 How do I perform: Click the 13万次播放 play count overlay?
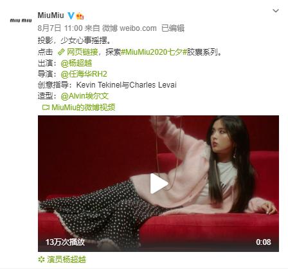point(65,242)
